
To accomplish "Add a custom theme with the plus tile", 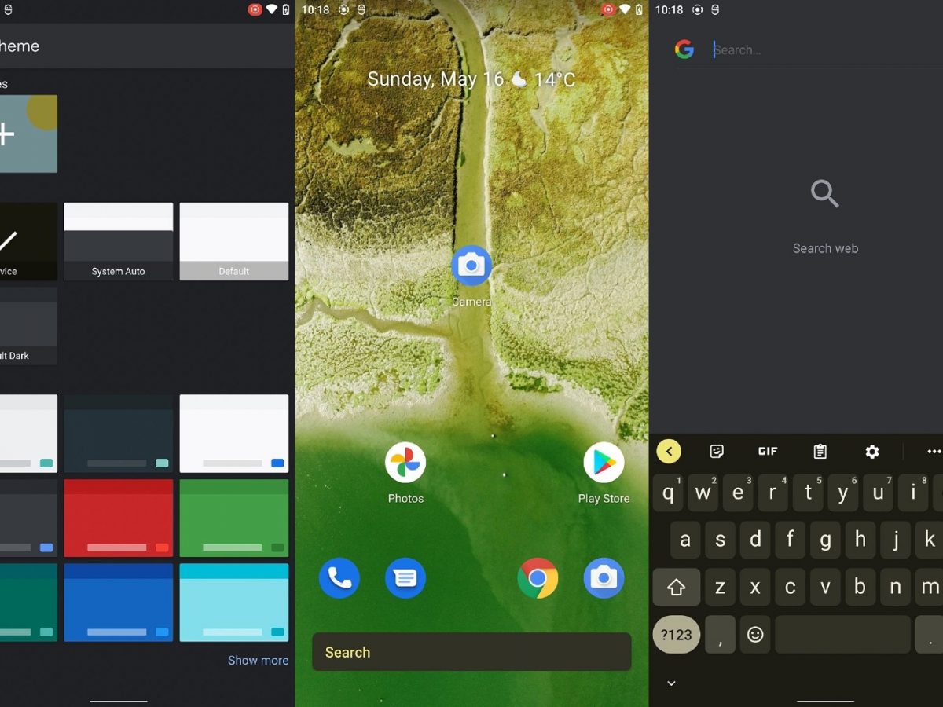I will click(x=28, y=134).
